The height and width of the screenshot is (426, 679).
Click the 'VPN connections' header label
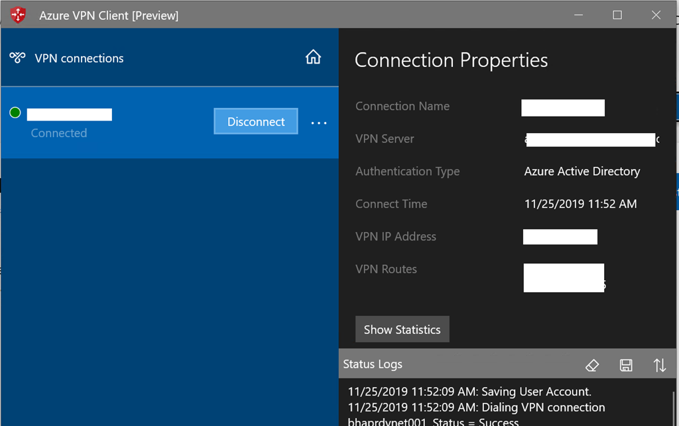point(79,58)
